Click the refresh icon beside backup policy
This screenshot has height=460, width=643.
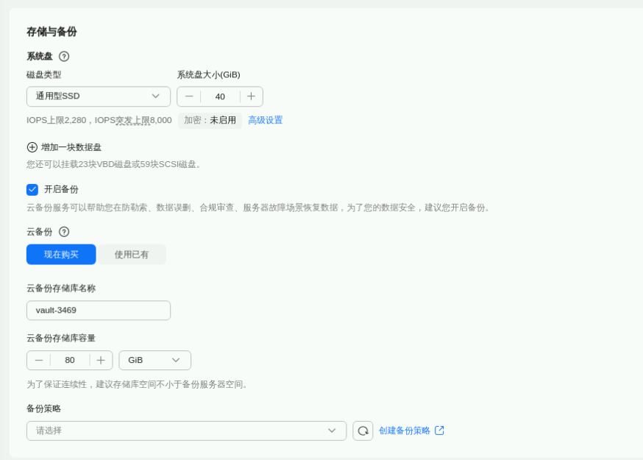click(363, 431)
